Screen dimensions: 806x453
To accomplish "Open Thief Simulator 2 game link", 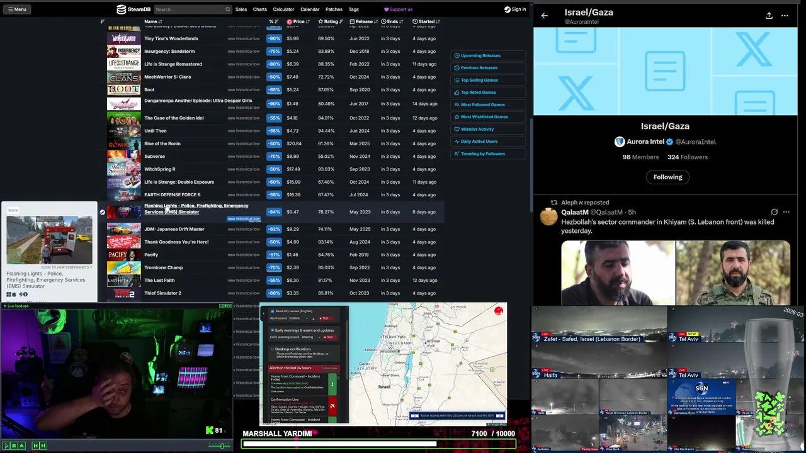I will click(162, 293).
